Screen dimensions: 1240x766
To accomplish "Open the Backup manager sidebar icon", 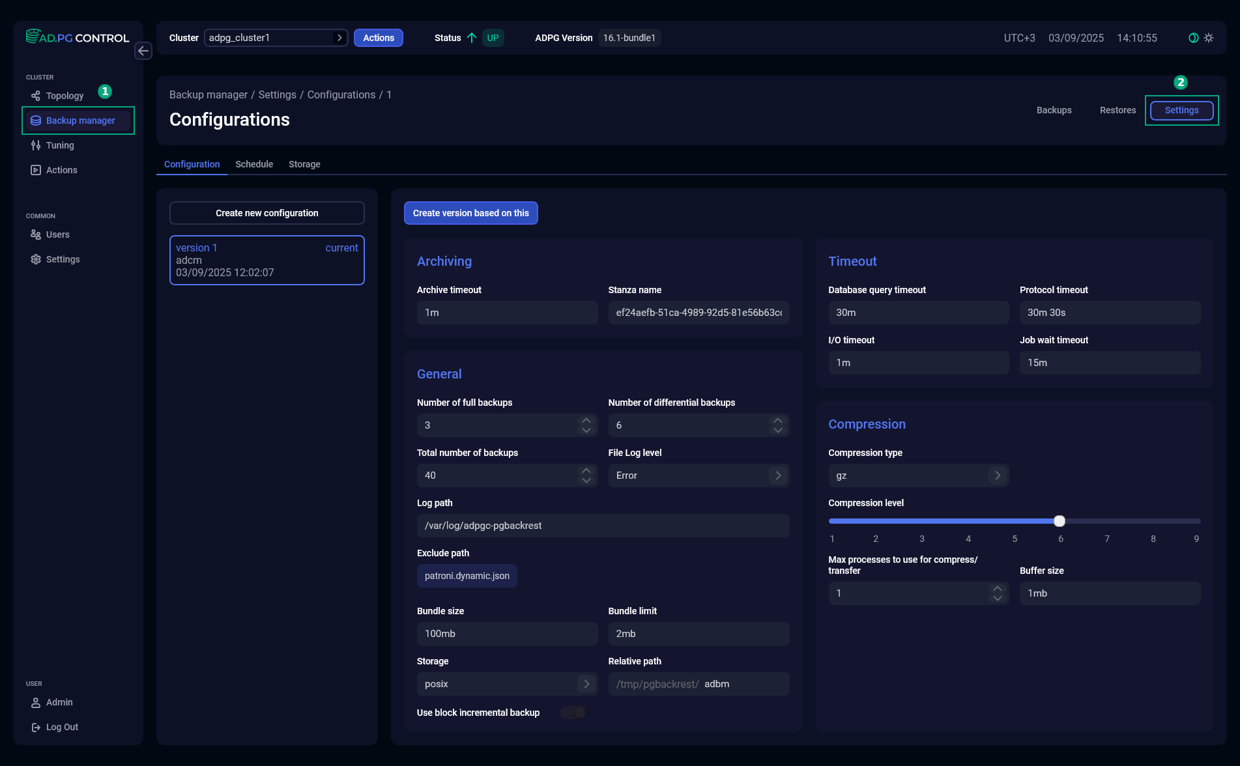I will click(36, 121).
